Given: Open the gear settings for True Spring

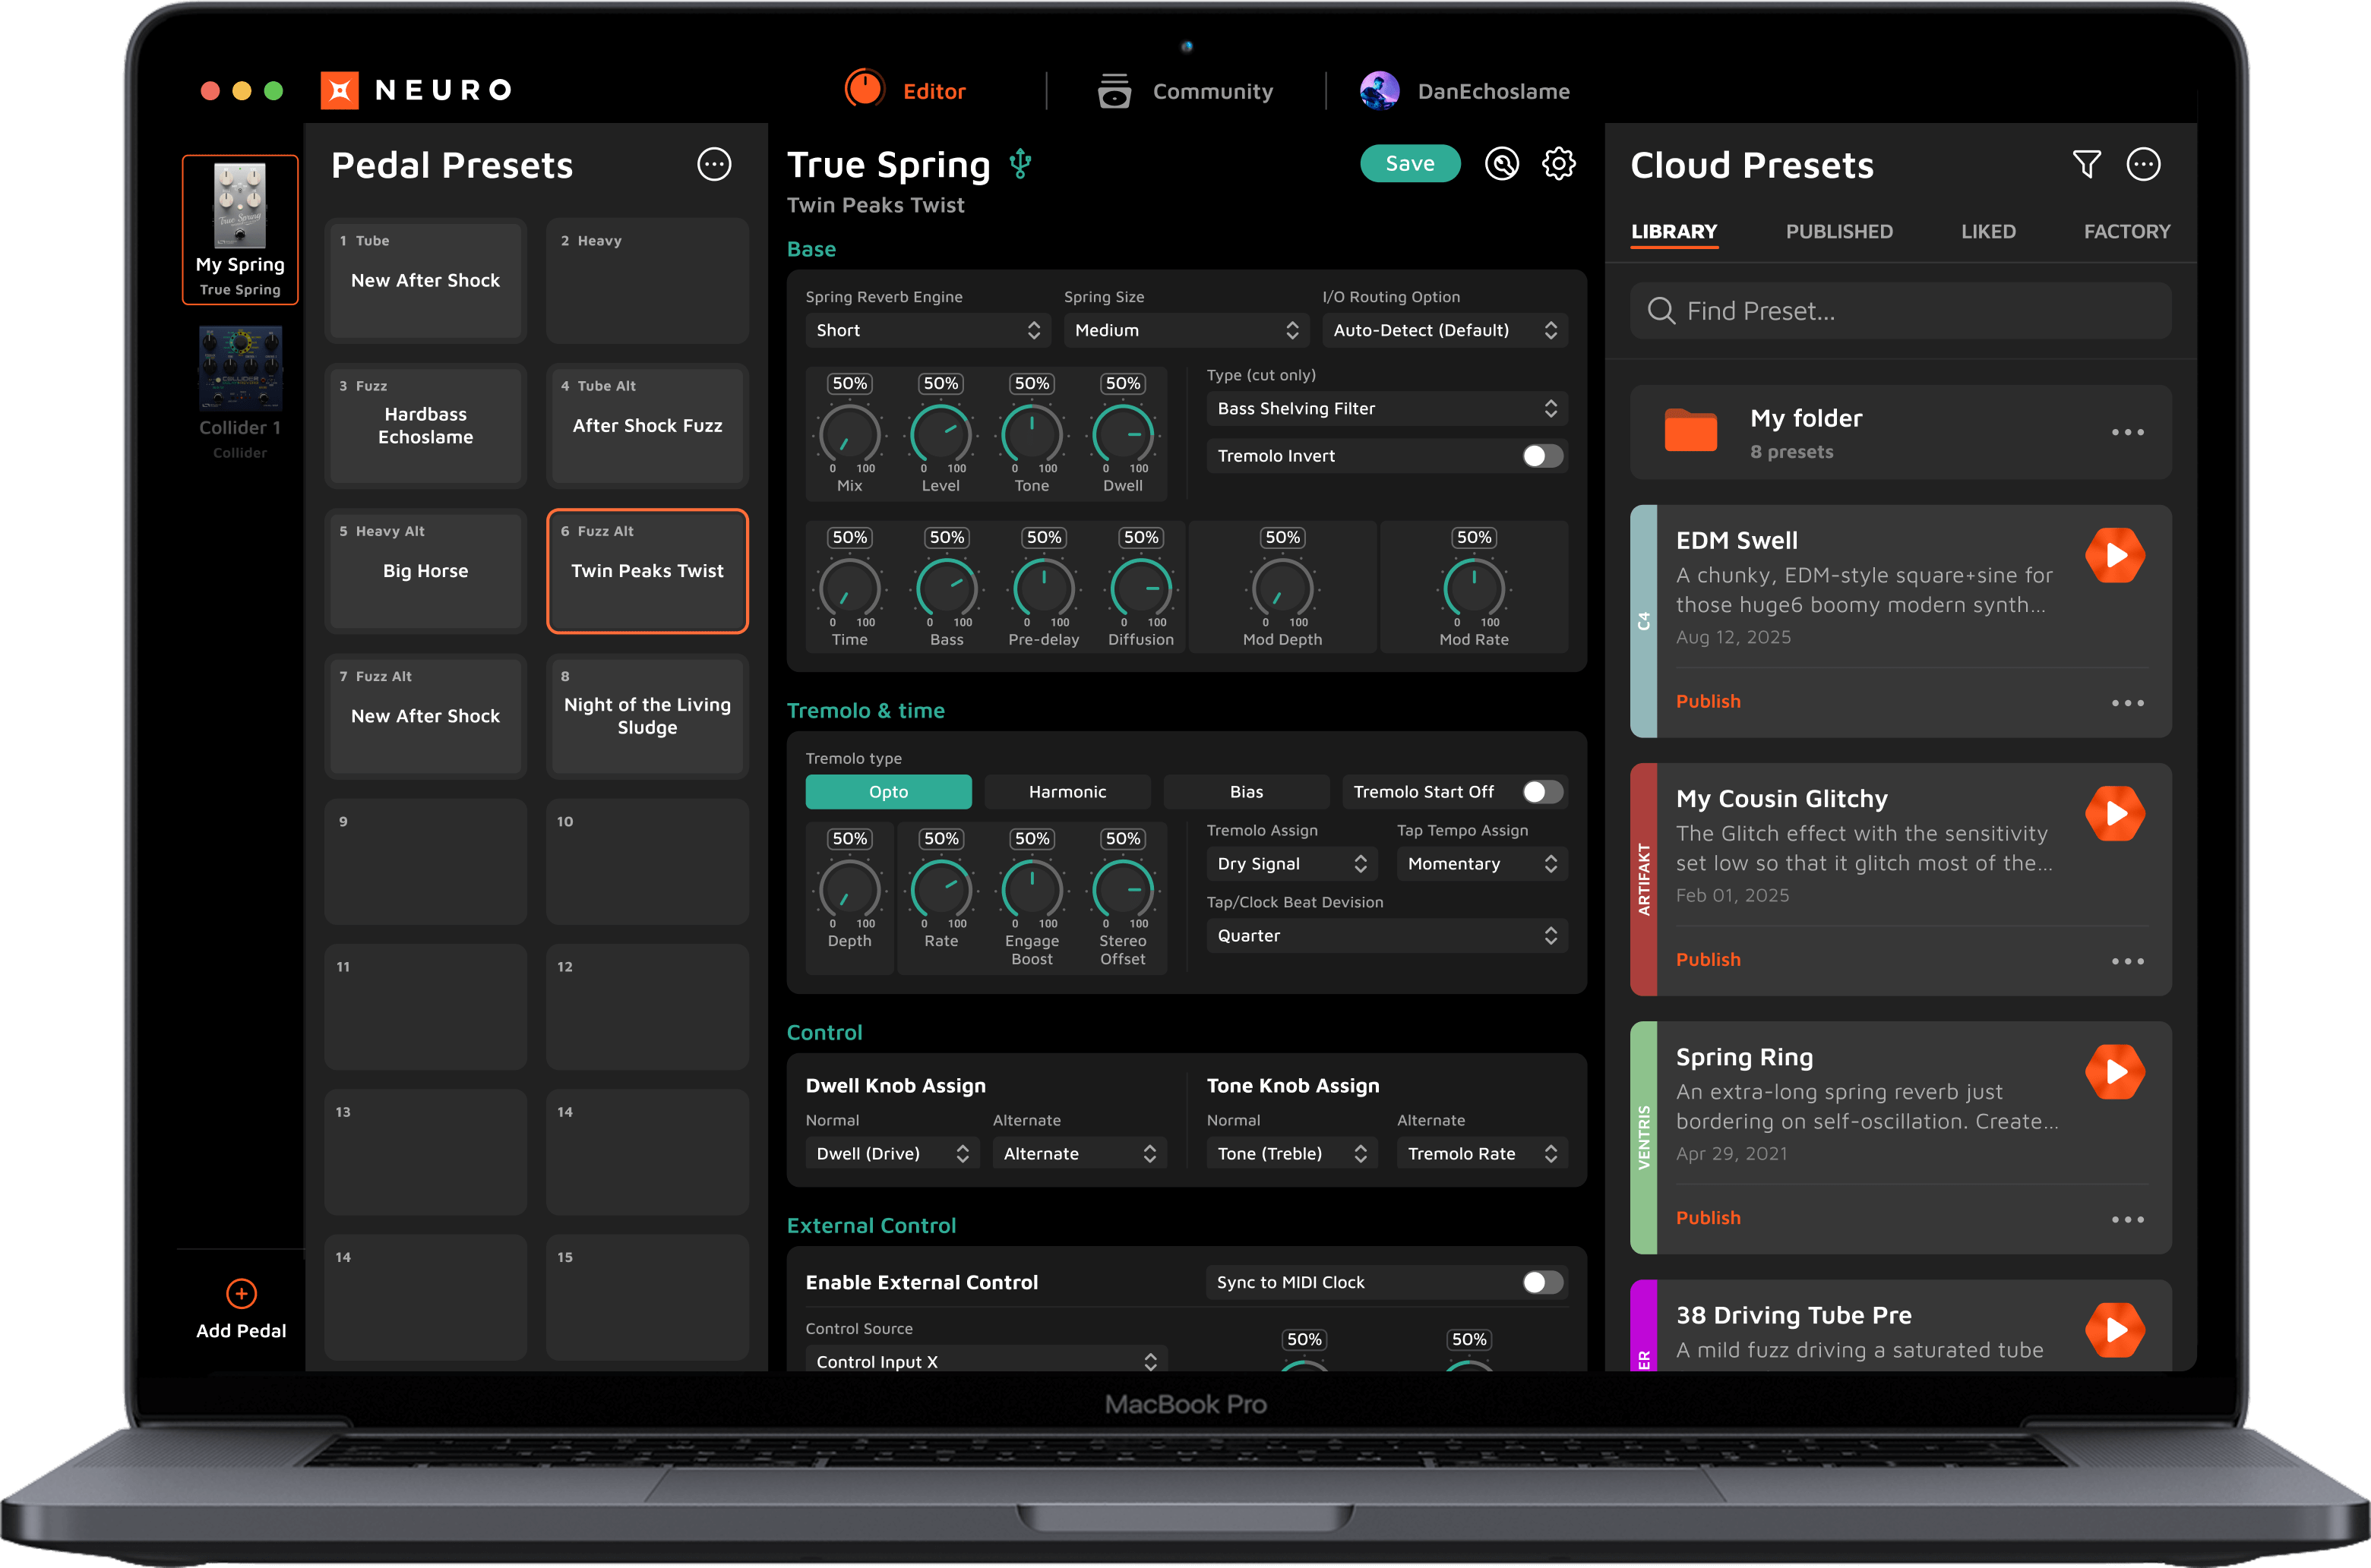Looking at the screenshot, I should (1557, 164).
